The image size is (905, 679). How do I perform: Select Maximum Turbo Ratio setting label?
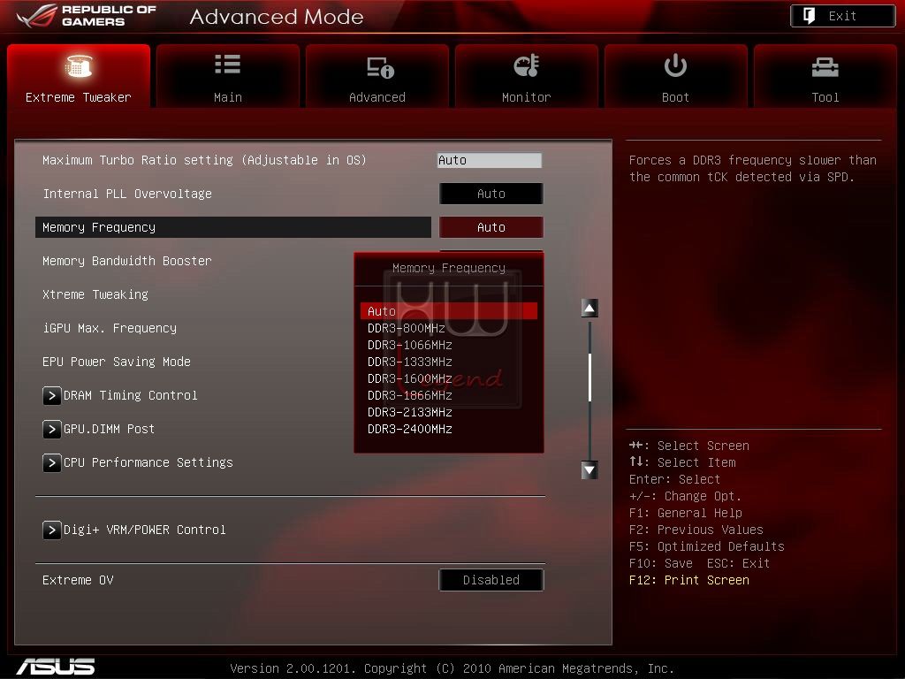pos(204,161)
